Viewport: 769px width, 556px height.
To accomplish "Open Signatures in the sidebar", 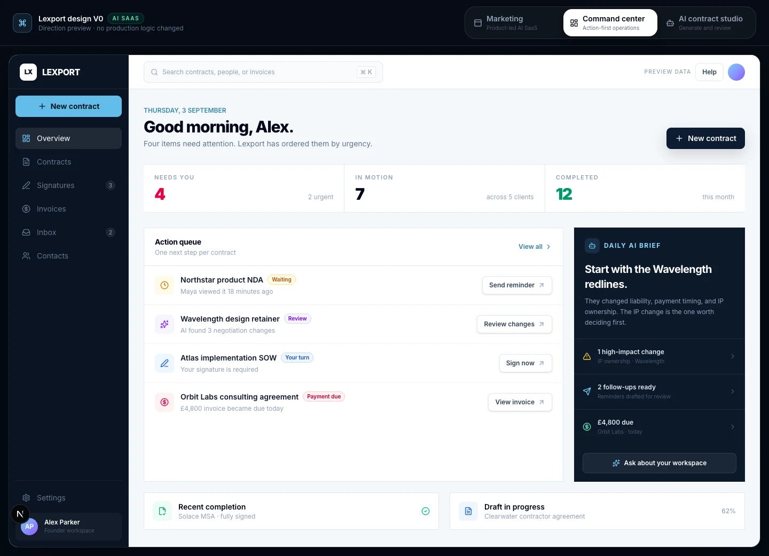I will [68, 185].
